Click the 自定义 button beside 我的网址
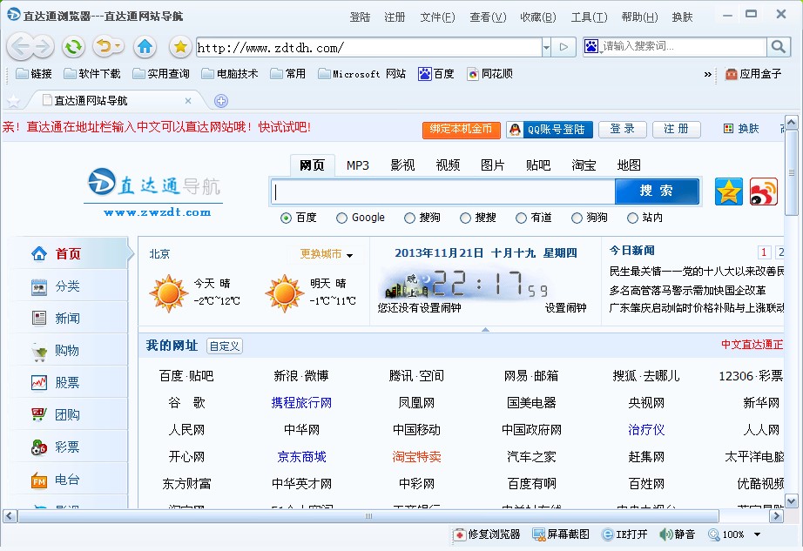The height and width of the screenshot is (551, 803). (225, 346)
